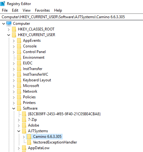
Task: Expand the Microsoft key chevron
Action: [x=14, y=86]
